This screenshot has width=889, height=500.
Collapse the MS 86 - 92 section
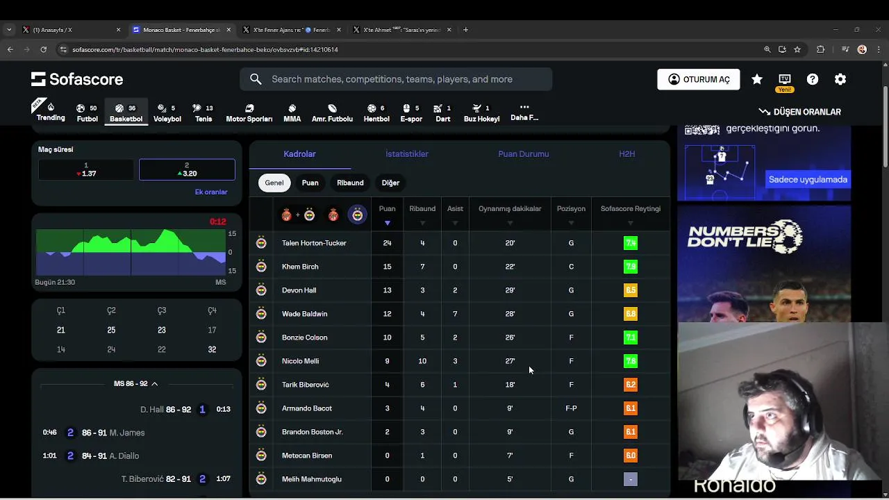(135, 384)
